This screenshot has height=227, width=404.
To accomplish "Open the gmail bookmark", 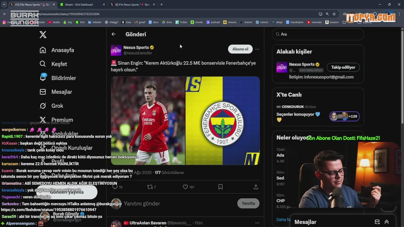I will 140,22.
